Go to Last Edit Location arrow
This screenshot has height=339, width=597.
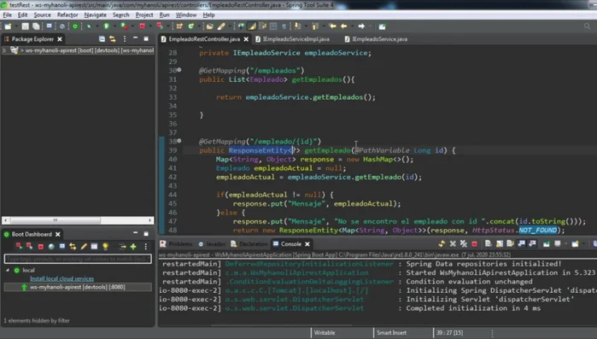pyautogui.click(x=333, y=26)
